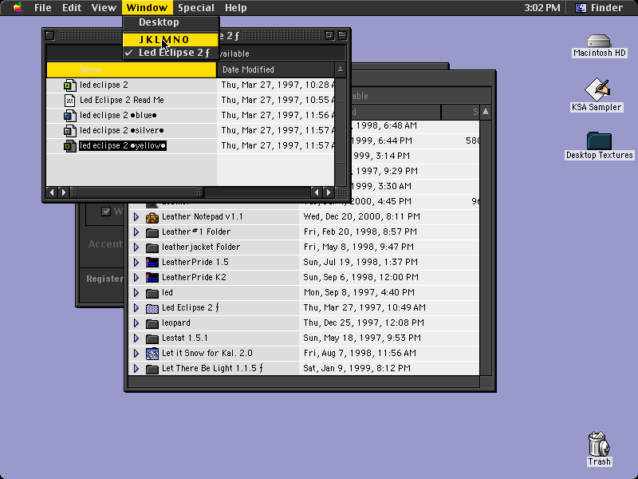Open the Special menu
The width and height of the screenshot is (638, 479).
(196, 8)
